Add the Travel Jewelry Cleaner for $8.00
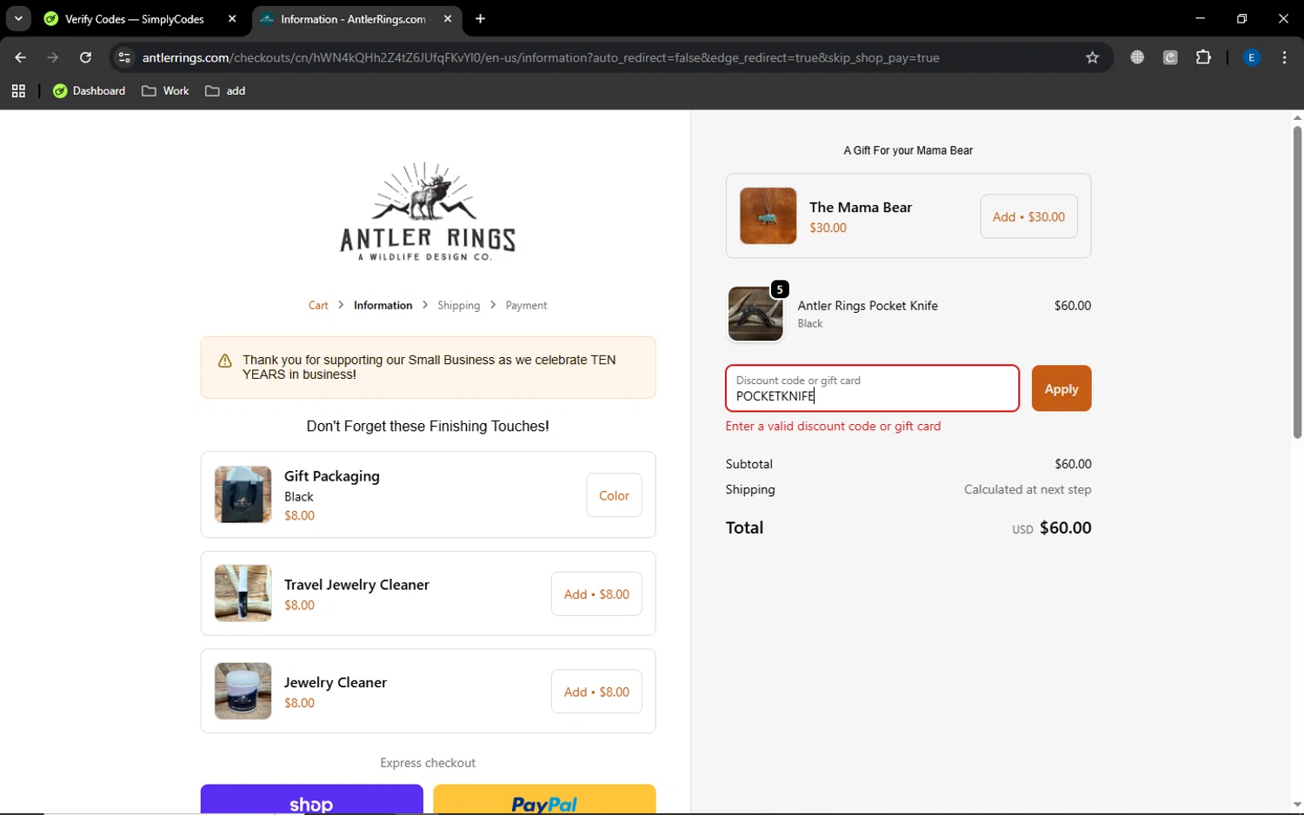 tap(596, 594)
